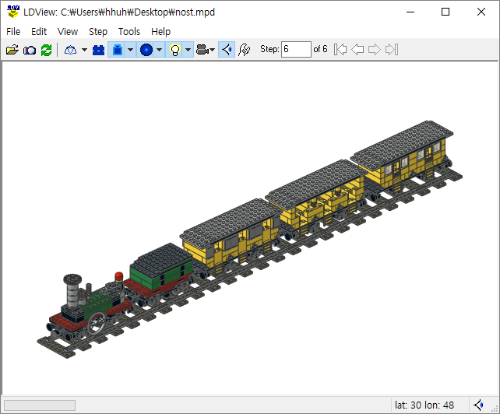Open preferences with the tools icon

245,50
